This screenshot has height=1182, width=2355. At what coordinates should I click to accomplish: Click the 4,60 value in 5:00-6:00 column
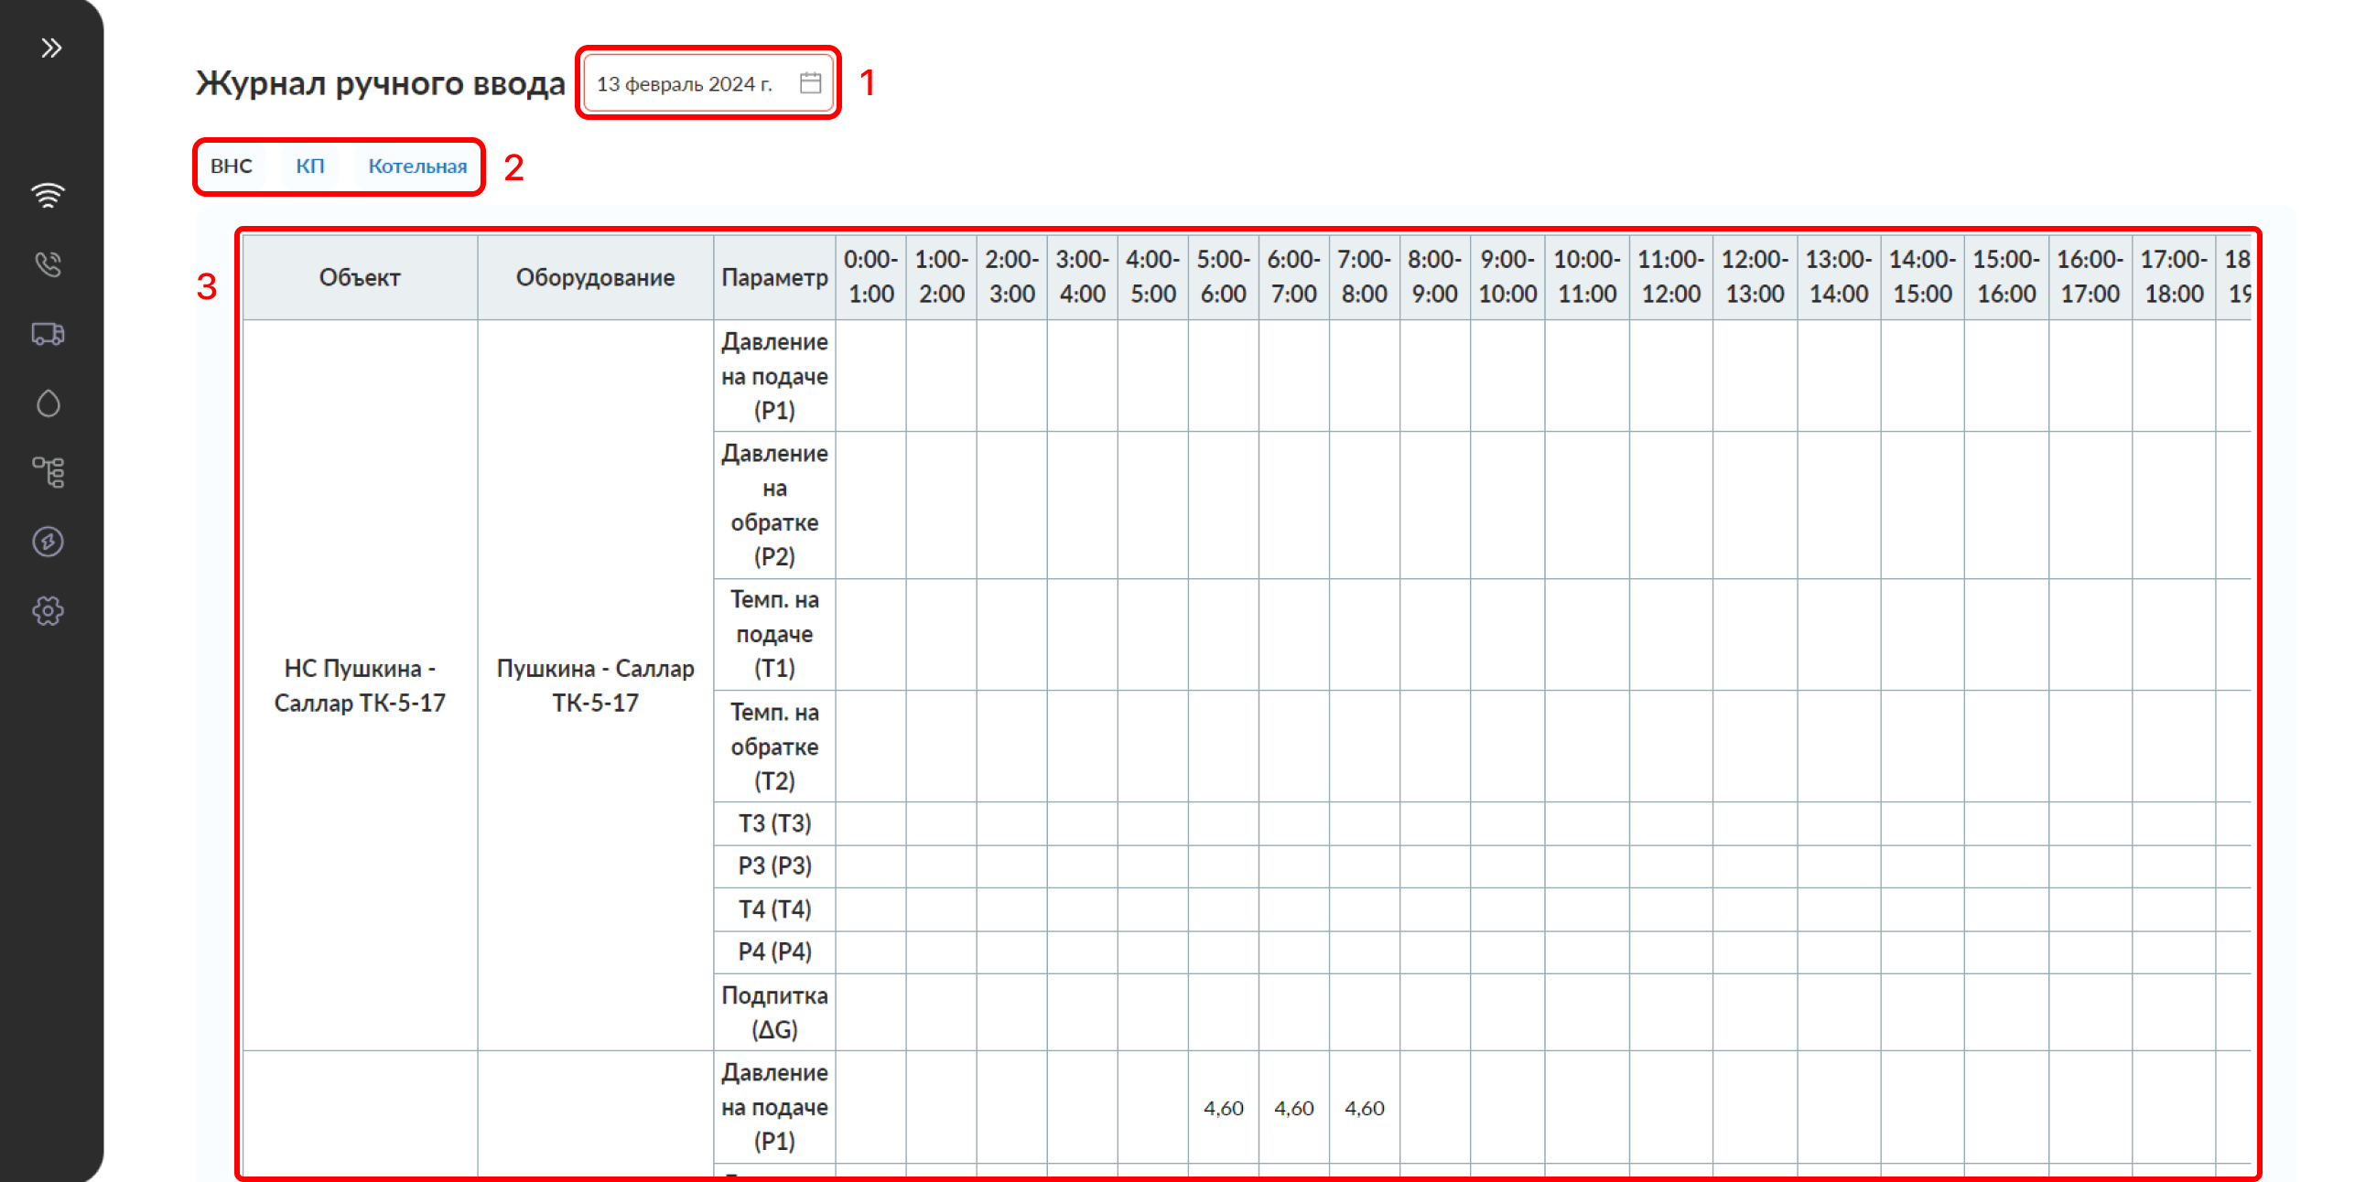[x=1223, y=1108]
